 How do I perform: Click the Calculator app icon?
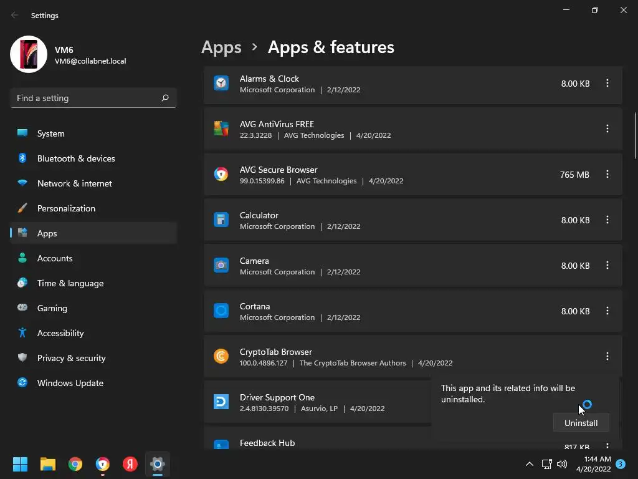coord(221,220)
